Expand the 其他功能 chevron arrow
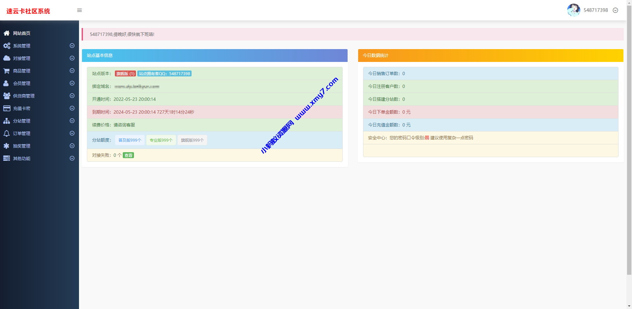The width and height of the screenshot is (632, 309). tap(72, 158)
